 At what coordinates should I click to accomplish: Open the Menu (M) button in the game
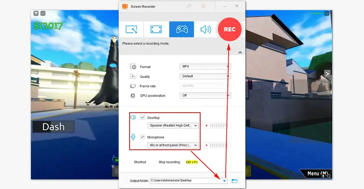317,174
